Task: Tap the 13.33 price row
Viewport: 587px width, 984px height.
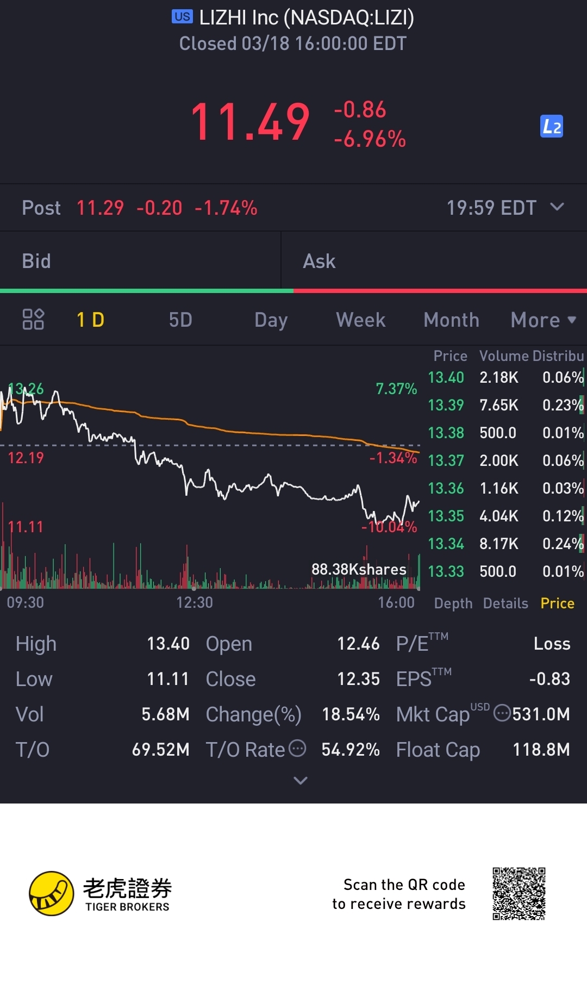Action: coord(505,571)
